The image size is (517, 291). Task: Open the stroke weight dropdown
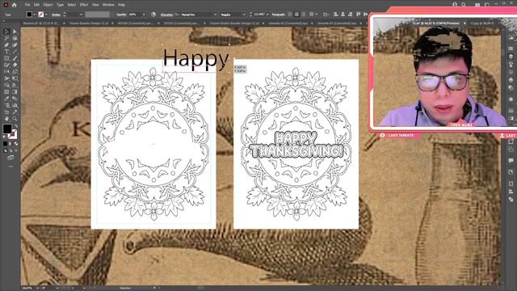(x=81, y=15)
